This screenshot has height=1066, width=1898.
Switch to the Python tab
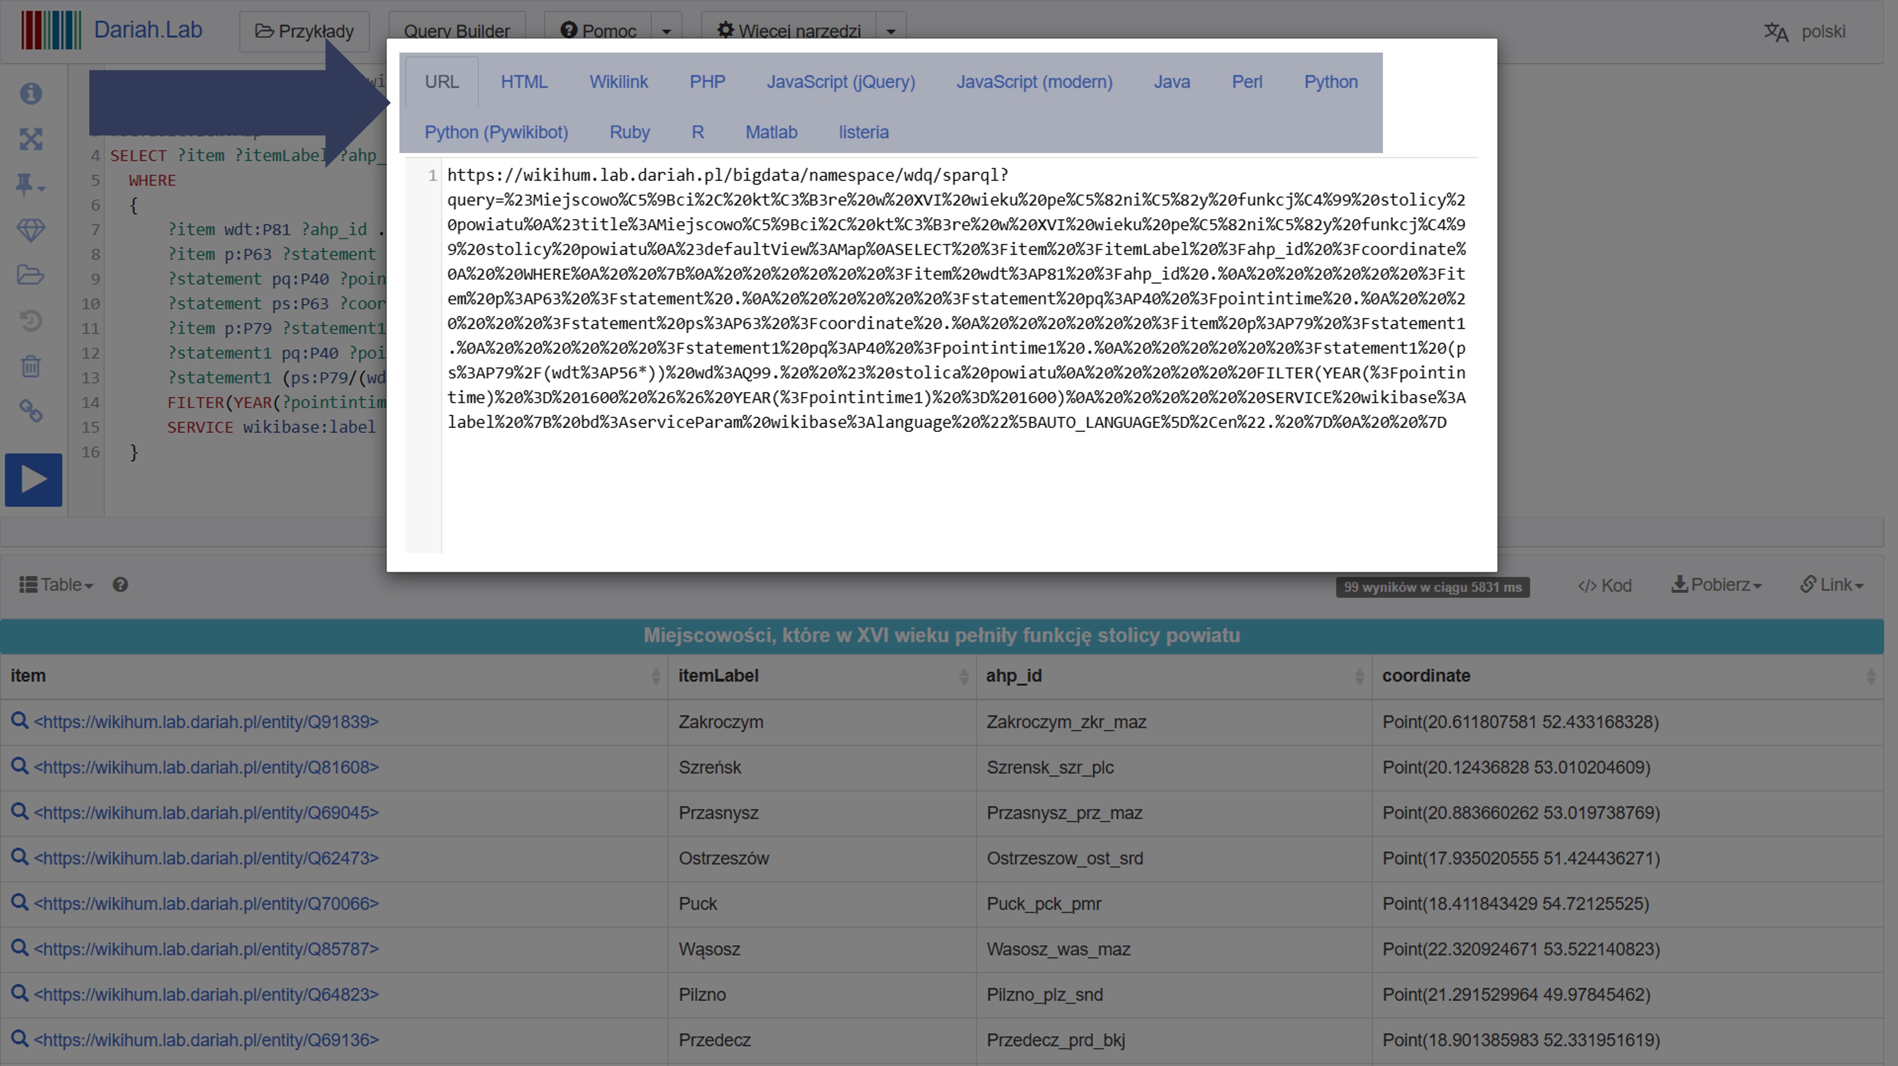(1330, 82)
